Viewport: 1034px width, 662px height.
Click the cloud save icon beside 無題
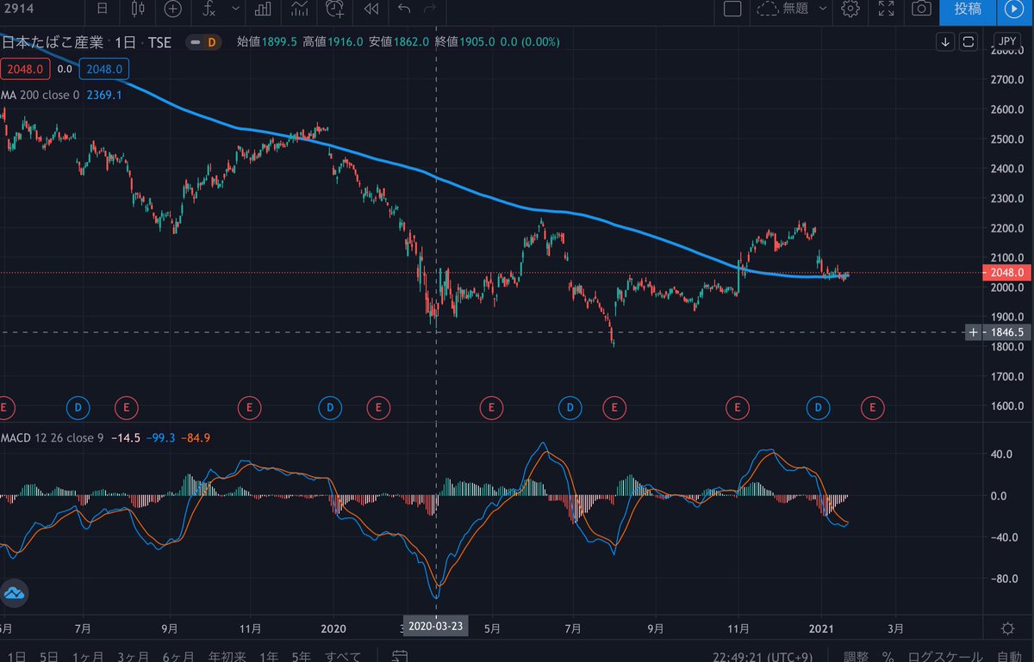coord(766,9)
